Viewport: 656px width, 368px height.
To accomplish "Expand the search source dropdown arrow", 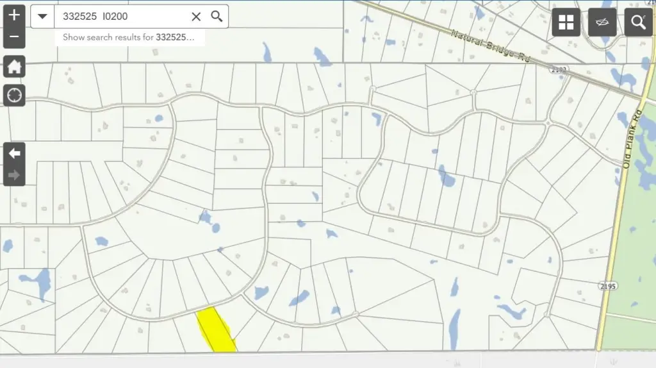I will point(43,17).
